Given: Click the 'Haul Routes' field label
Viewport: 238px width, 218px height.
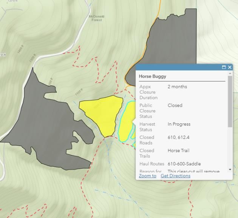Looking at the screenshot, I should [x=152, y=164].
